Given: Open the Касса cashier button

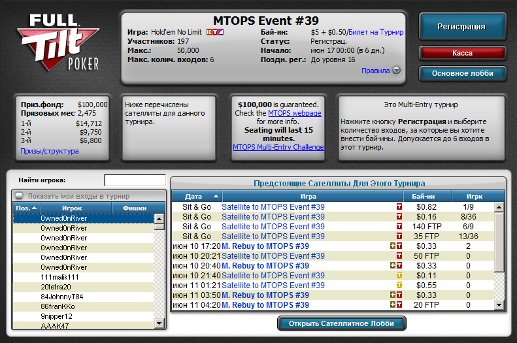Looking at the screenshot, I should click(462, 53).
